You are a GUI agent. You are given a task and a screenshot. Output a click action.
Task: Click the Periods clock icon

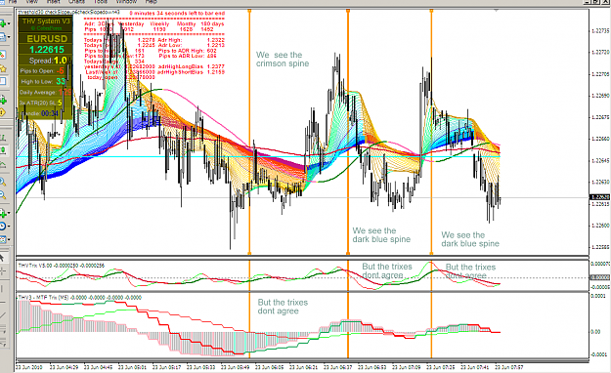(3, 227)
